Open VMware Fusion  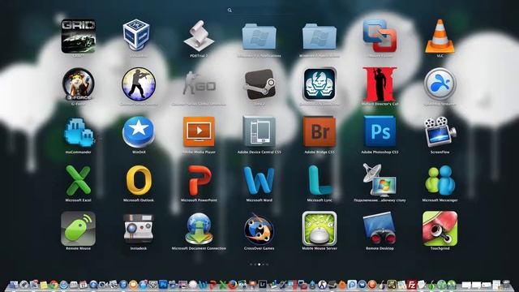pyautogui.click(x=380, y=36)
